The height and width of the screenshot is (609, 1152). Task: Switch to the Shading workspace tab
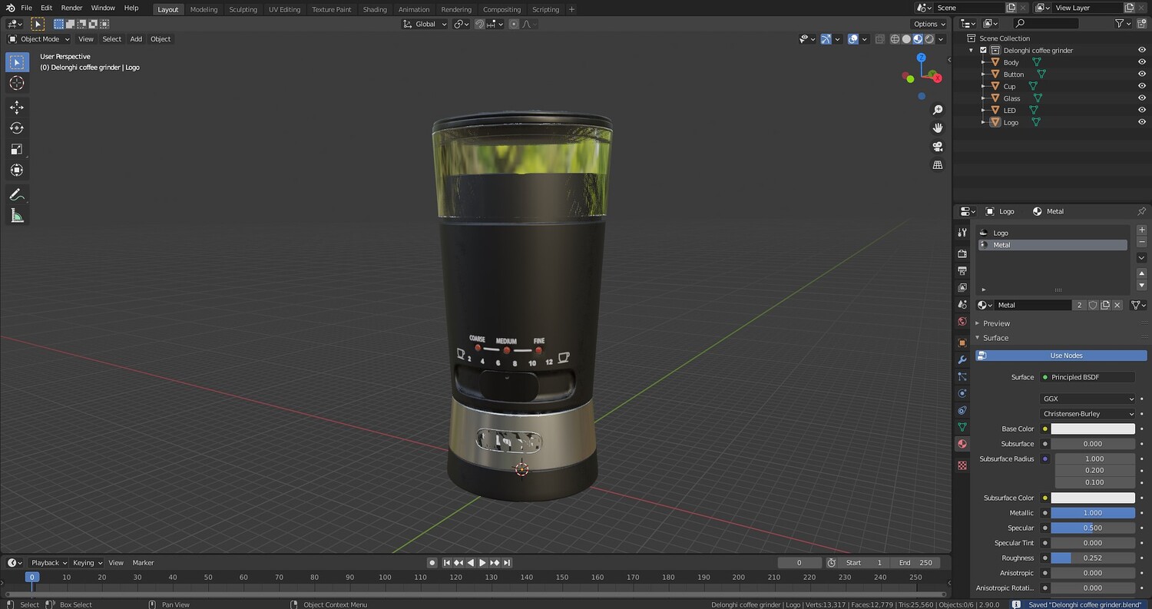click(x=375, y=9)
